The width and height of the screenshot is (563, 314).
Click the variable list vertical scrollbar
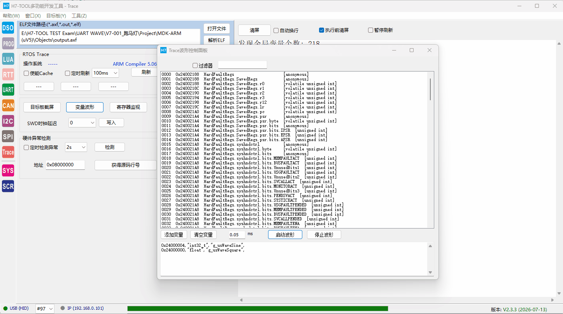click(430, 150)
